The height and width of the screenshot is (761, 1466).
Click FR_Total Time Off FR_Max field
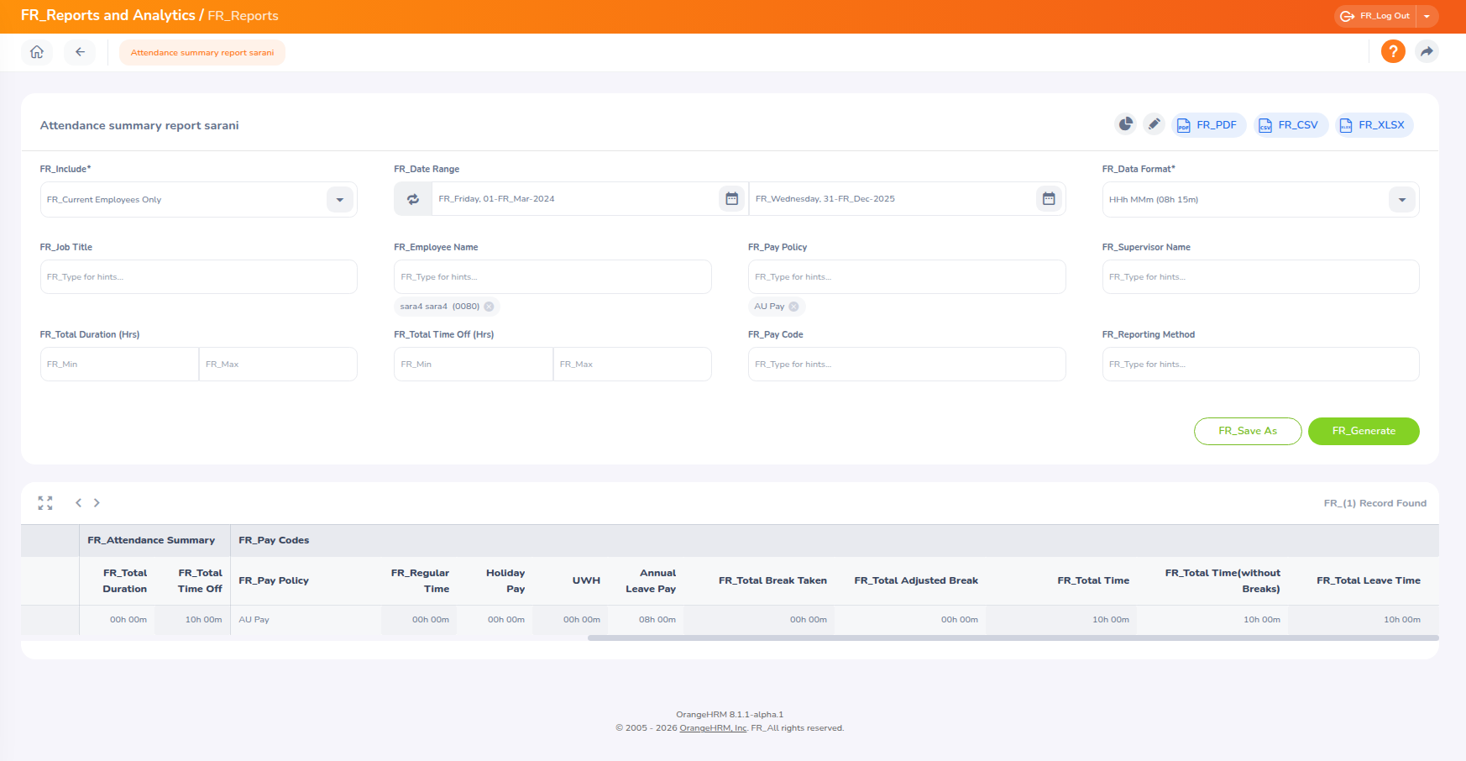[632, 365]
